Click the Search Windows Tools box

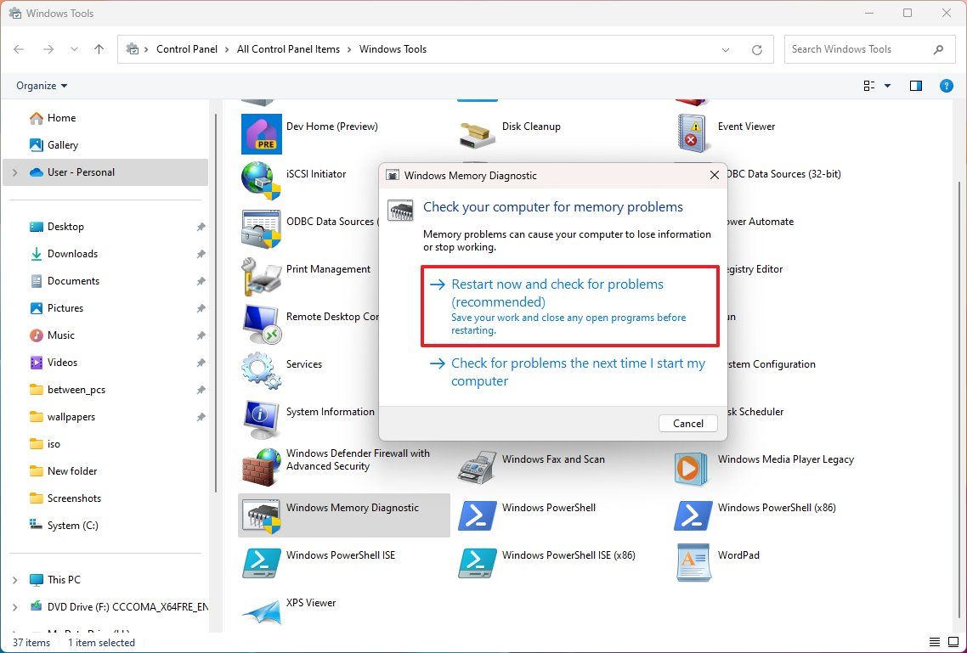click(850, 49)
